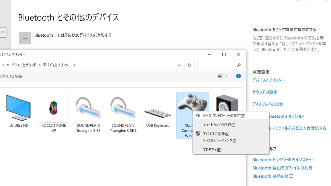Open view options dropdown arrow
The image size is (331, 186).
point(226,76)
